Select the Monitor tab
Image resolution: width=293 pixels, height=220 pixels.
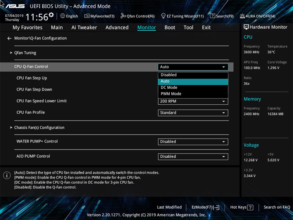[x=146, y=28]
